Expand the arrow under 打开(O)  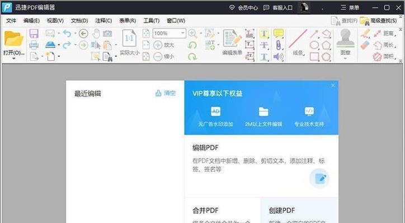click(13, 59)
